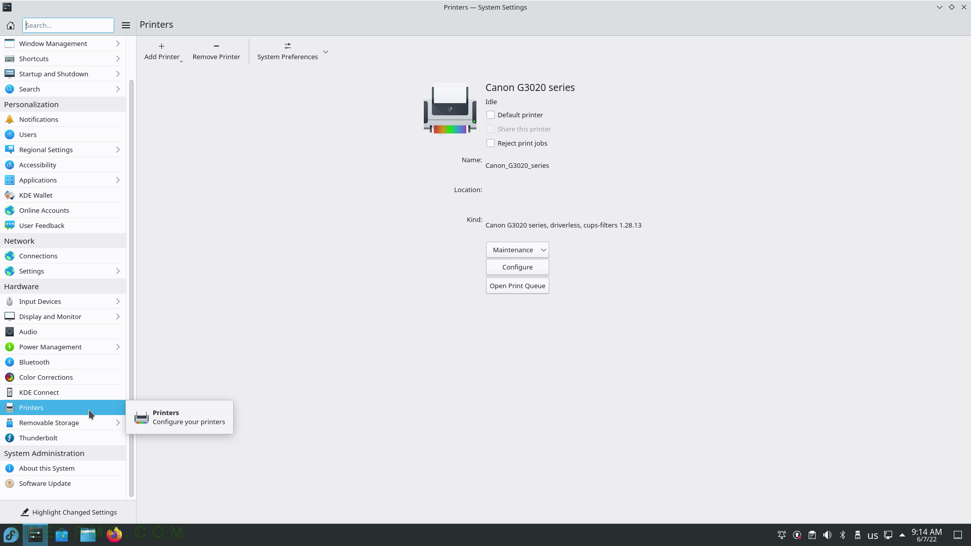This screenshot has height=546, width=971.
Task: Open the Audio settings icon
Action: [10, 332]
